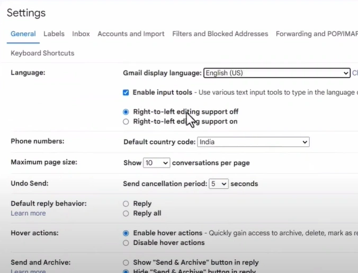Select Right-to-left editing support off
Image resolution: width=358 pixels, height=273 pixels.
point(126,112)
